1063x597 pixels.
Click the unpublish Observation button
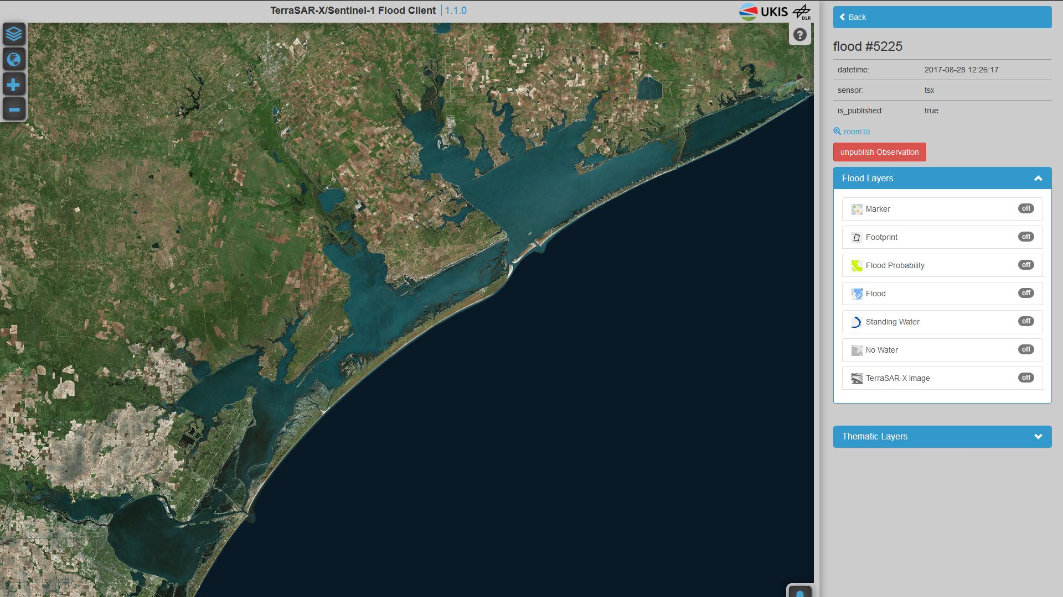coord(879,152)
